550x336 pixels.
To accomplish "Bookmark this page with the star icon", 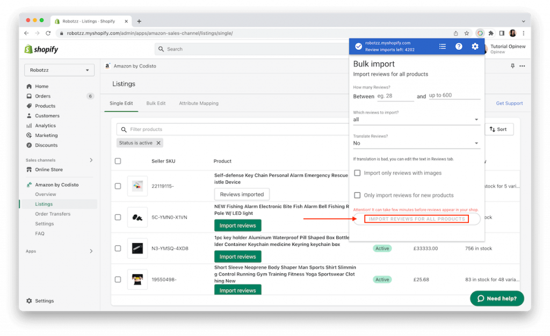I will point(467,33).
